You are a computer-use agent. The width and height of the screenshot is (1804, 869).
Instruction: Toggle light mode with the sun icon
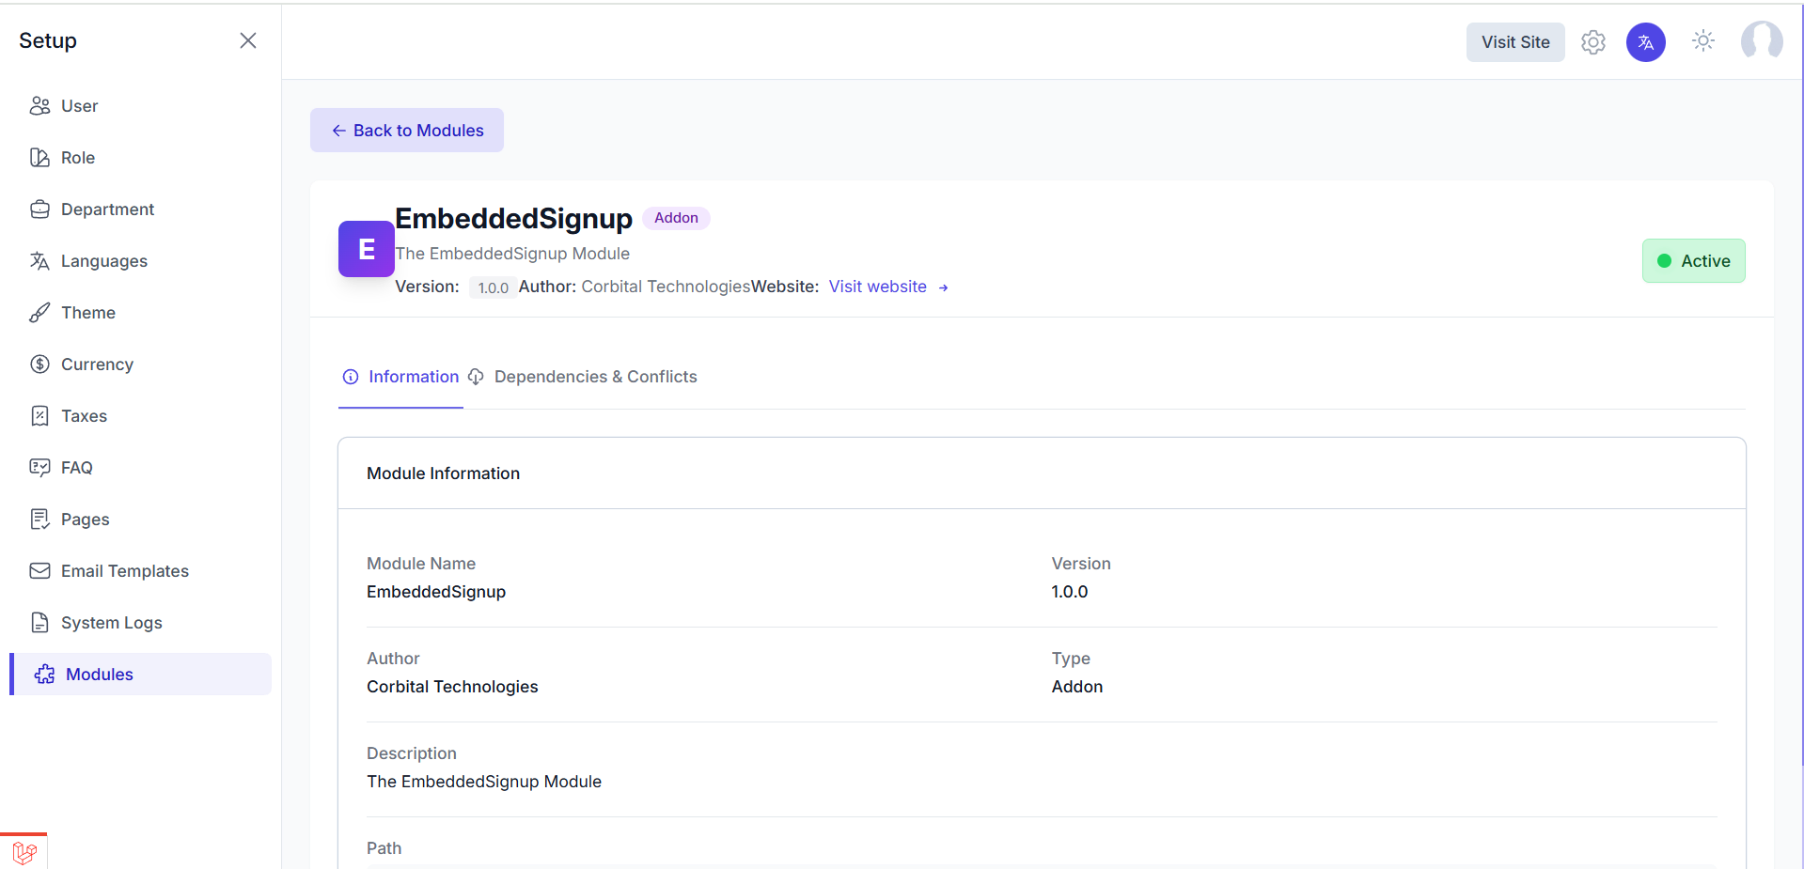click(x=1702, y=41)
